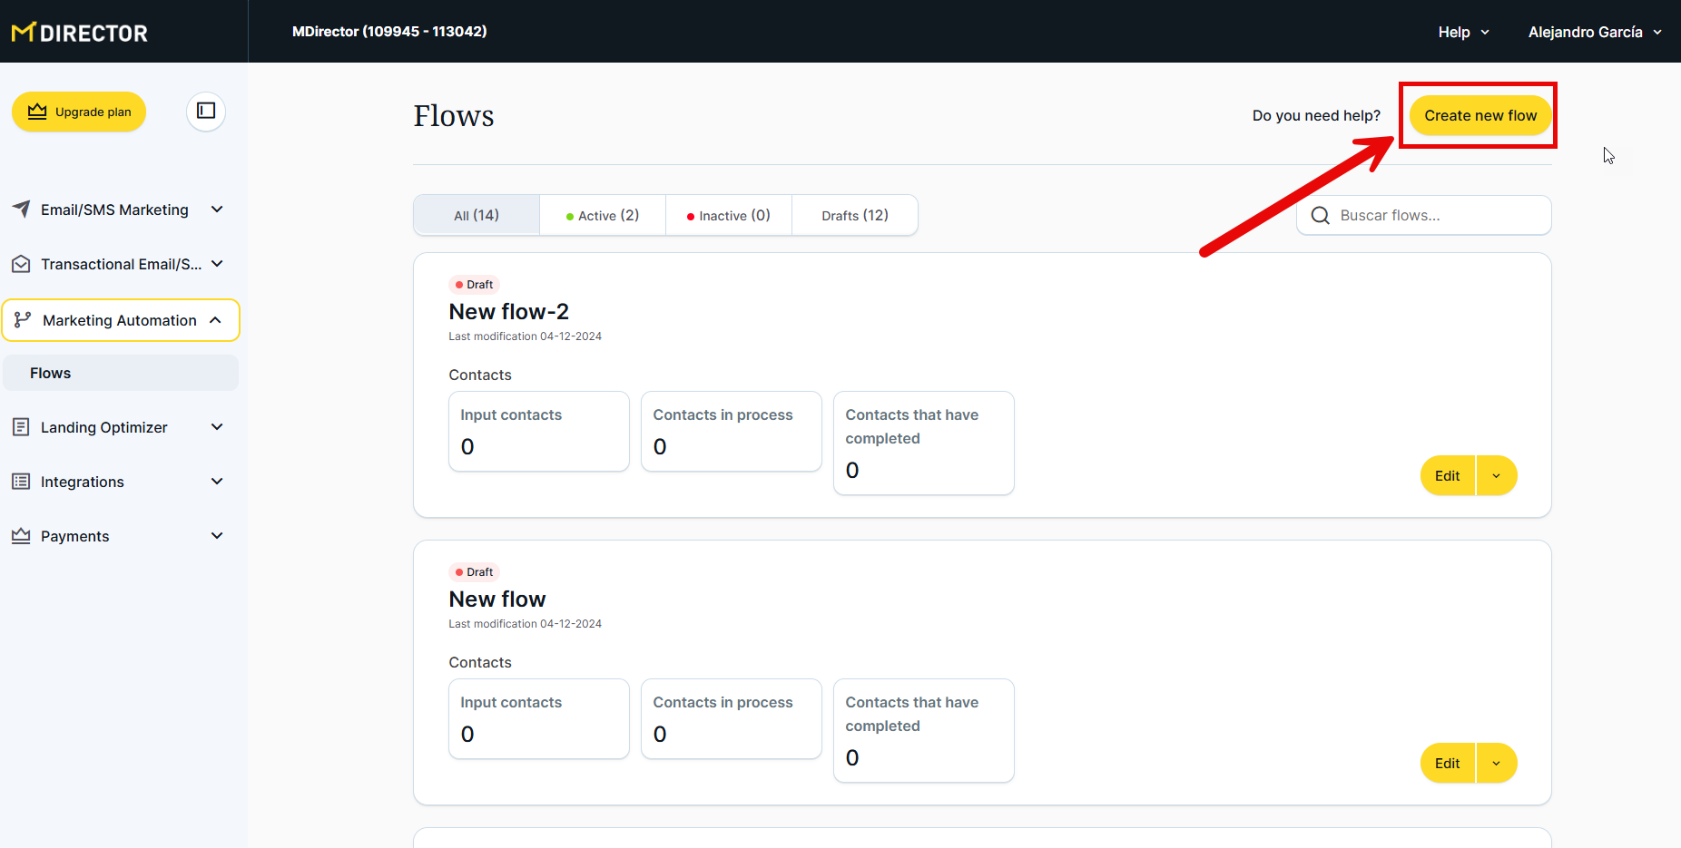Image resolution: width=1681 pixels, height=848 pixels.
Task: Select Flows in the sidebar
Action: pyautogui.click(x=51, y=373)
